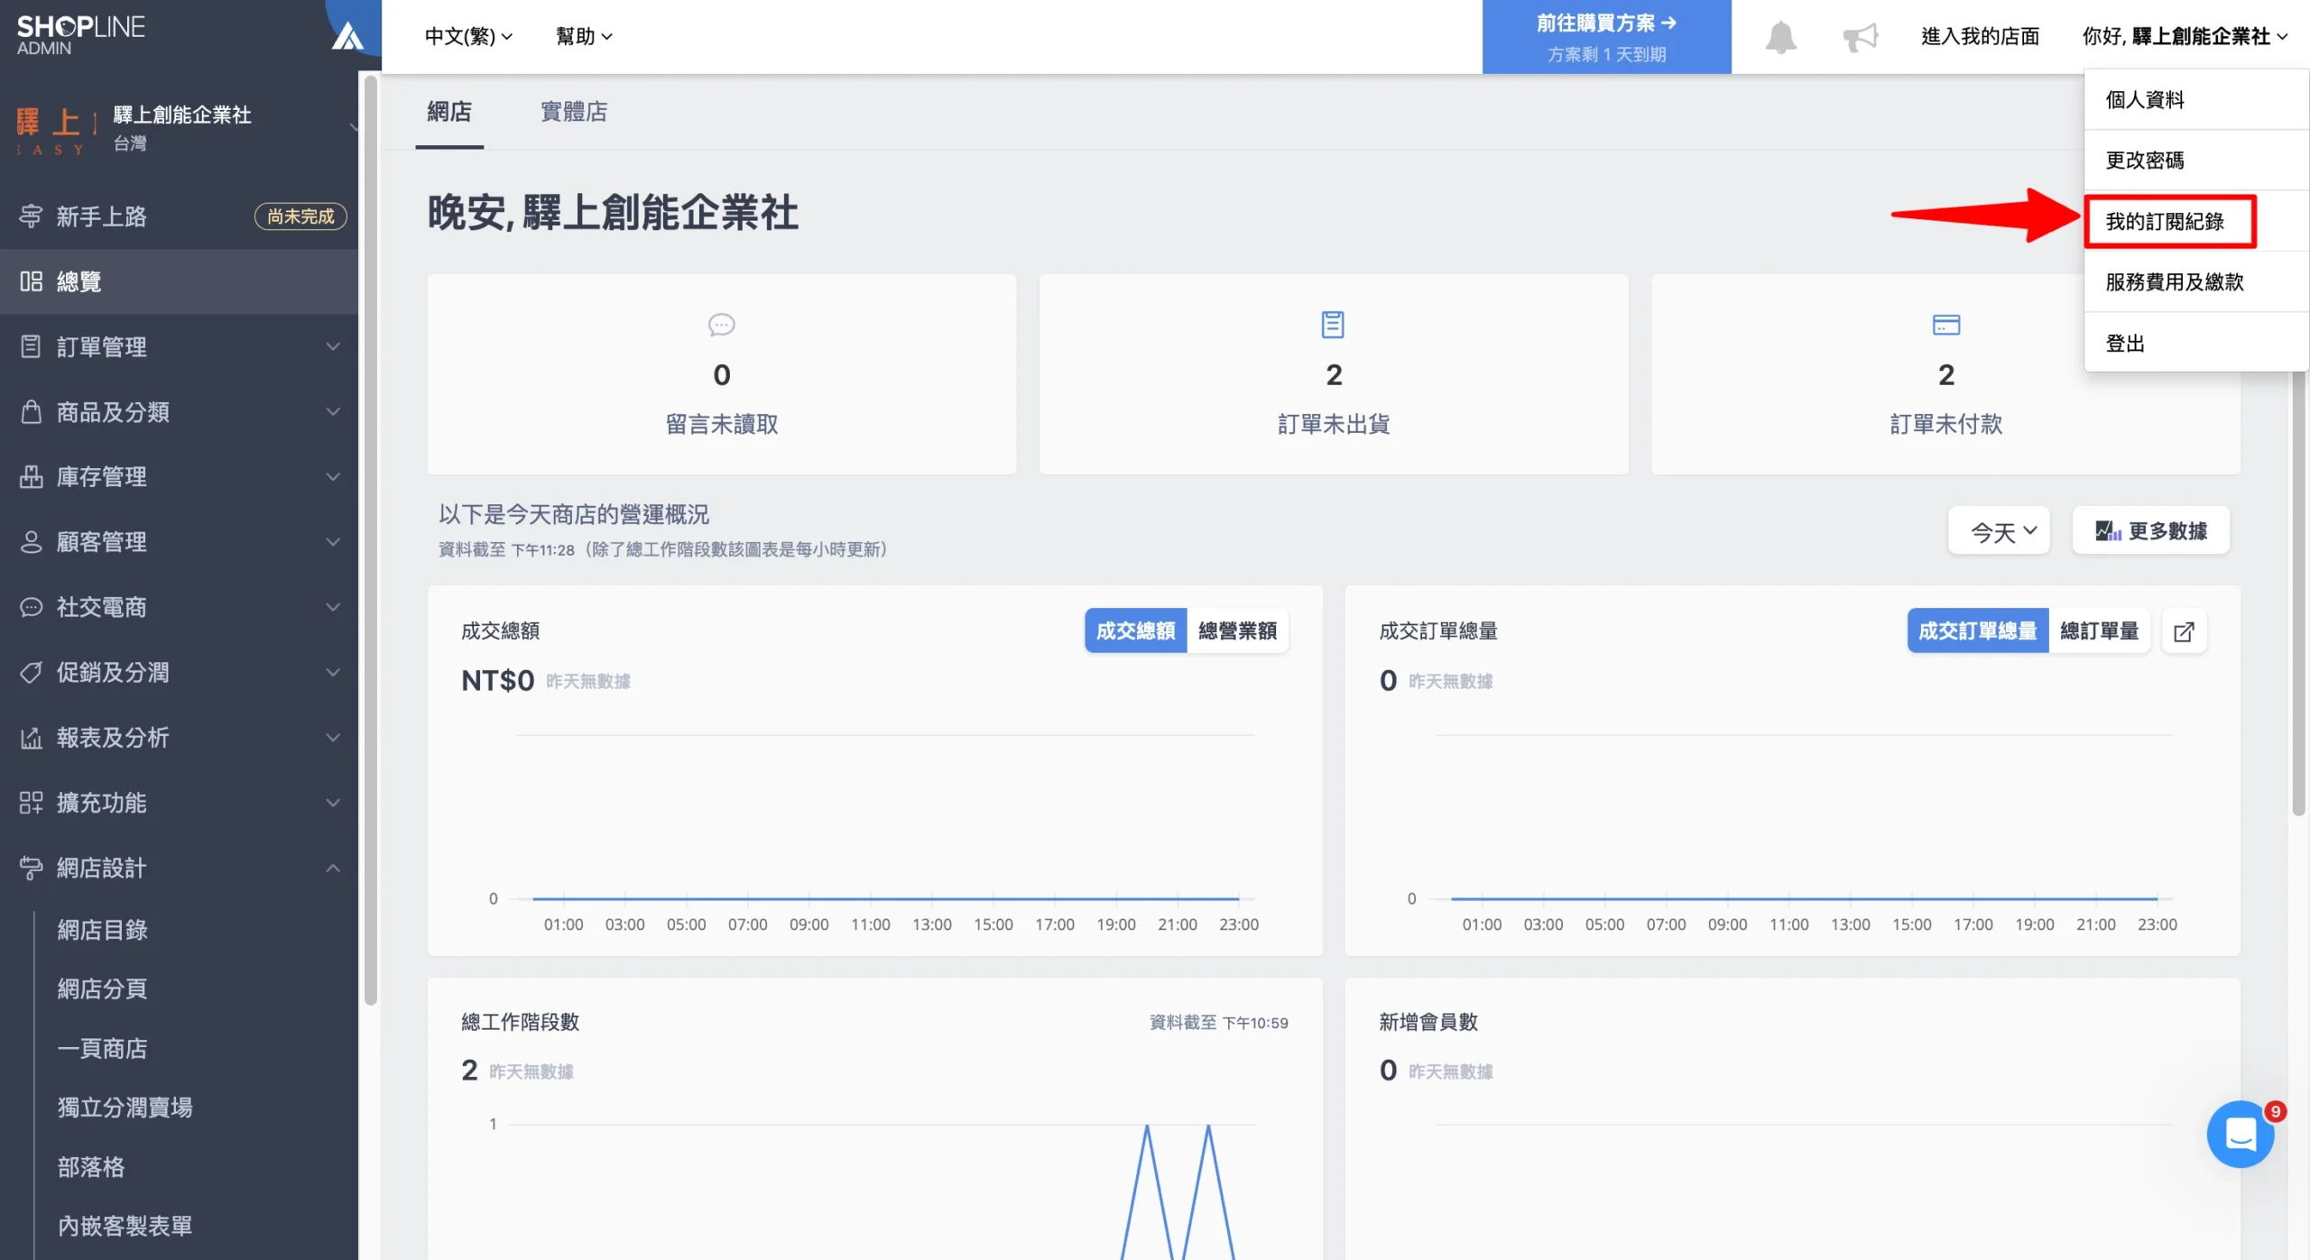Select 服務費用及繳款 from user menu
Viewport: 2310px width, 1260px height.
click(2195, 282)
